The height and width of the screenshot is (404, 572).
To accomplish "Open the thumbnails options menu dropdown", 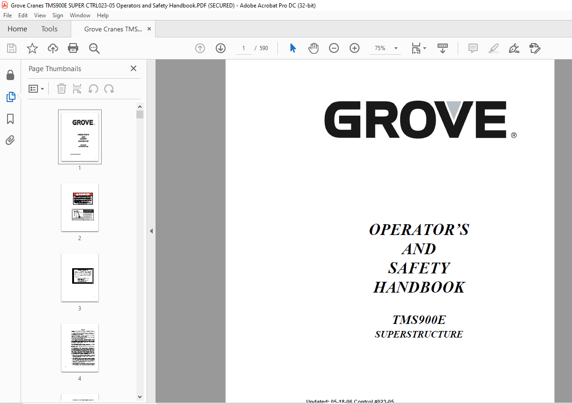I will pyautogui.click(x=36, y=88).
